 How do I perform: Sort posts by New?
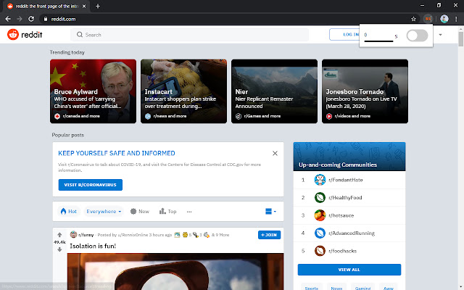(x=140, y=211)
